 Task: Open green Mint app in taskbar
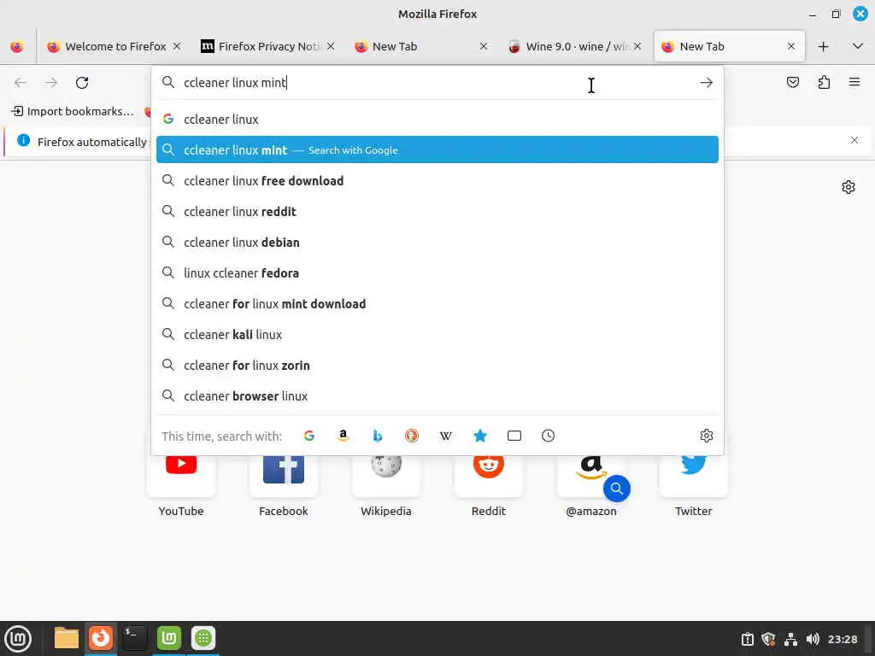click(168, 638)
